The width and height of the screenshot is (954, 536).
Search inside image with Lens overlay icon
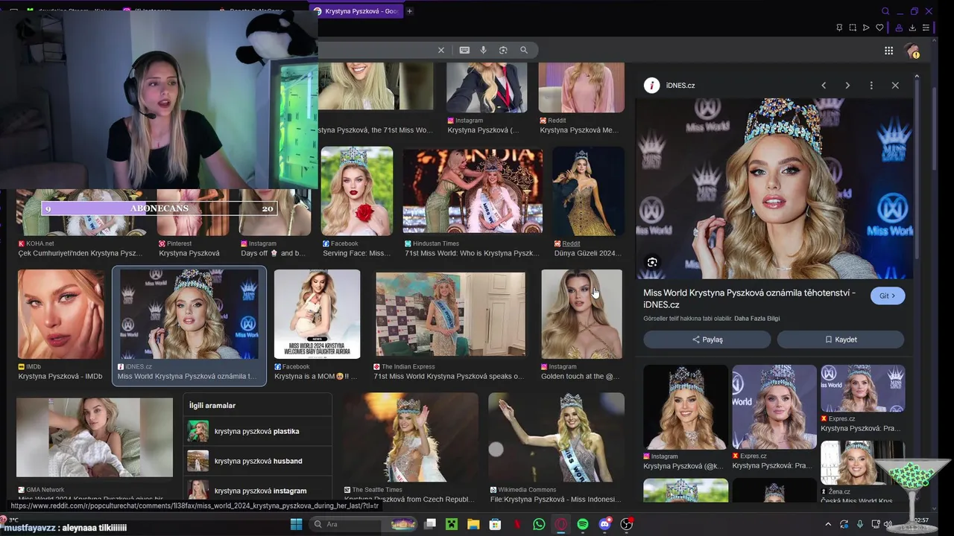click(x=652, y=262)
